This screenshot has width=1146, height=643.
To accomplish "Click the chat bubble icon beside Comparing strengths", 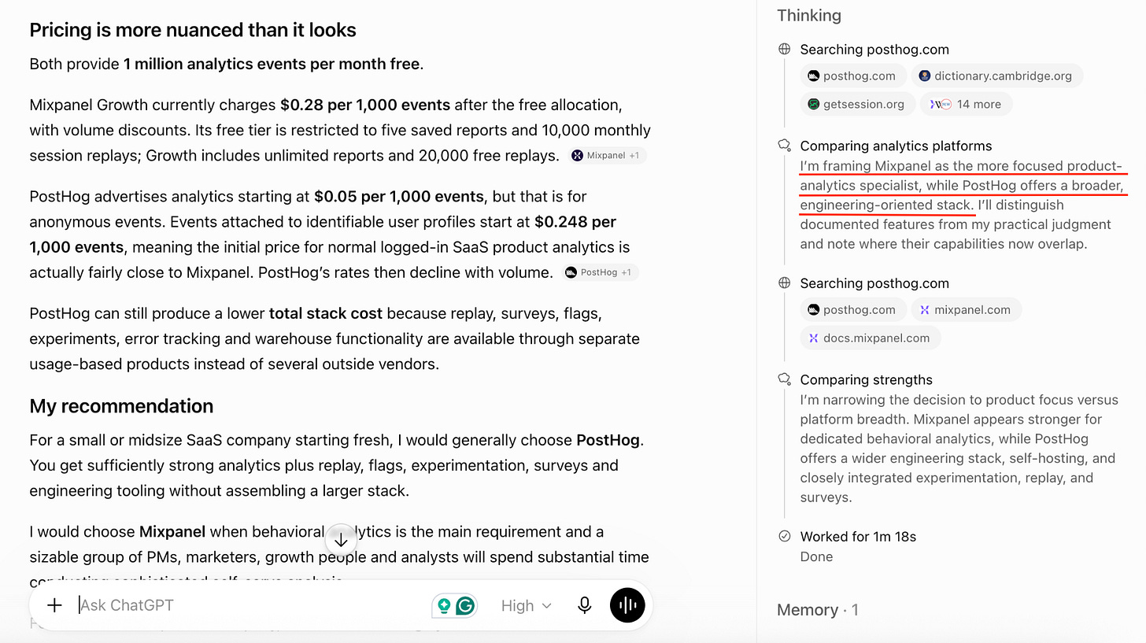I will (784, 380).
